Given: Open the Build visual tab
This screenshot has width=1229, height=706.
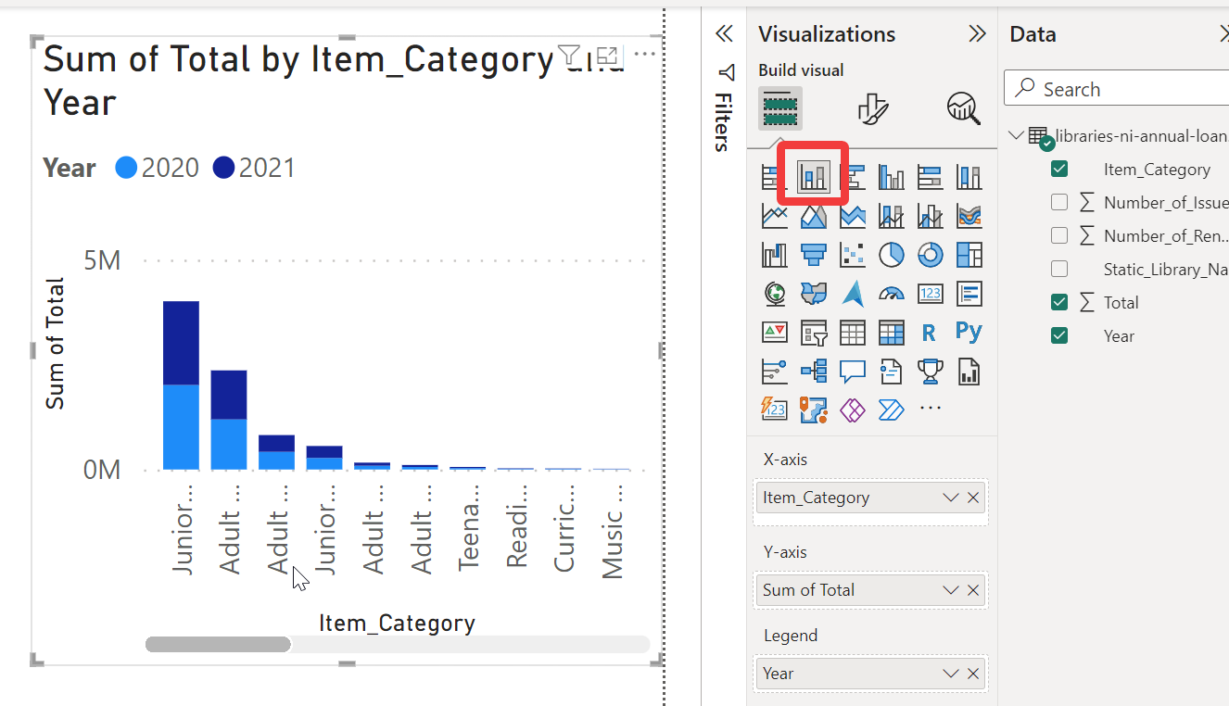Looking at the screenshot, I should pos(780,108).
